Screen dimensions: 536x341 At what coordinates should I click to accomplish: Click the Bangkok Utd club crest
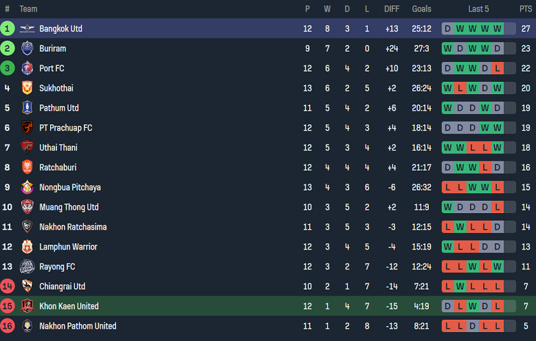pyautogui.click(x=27, y=29)
